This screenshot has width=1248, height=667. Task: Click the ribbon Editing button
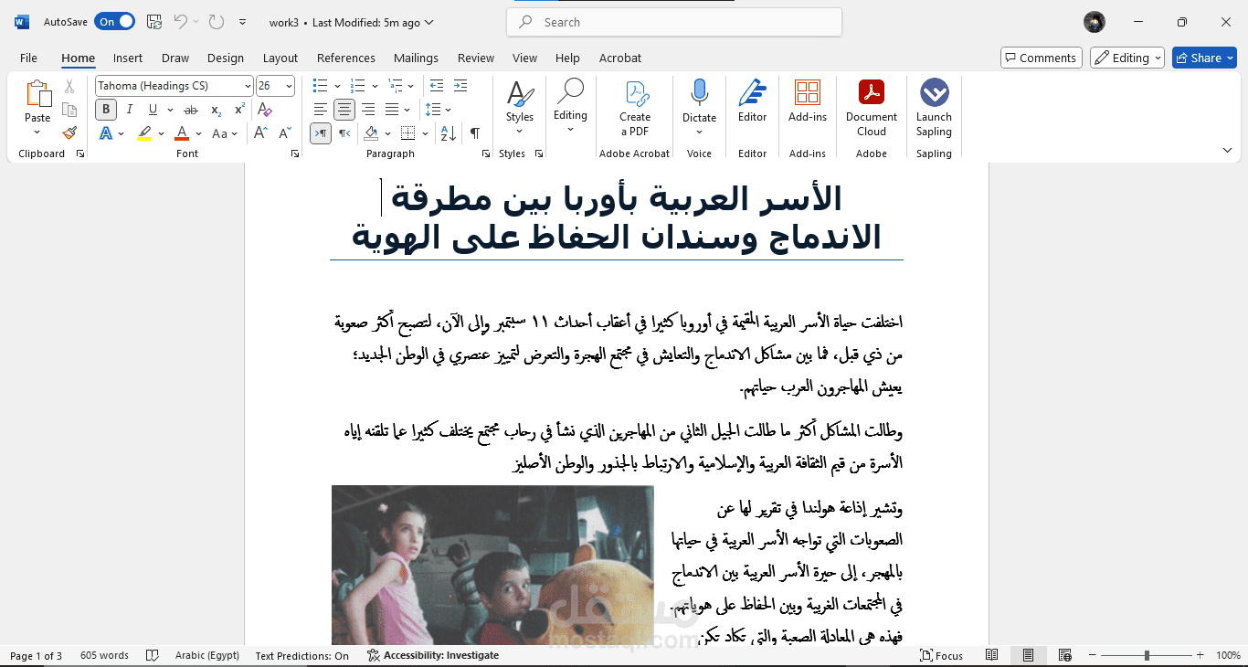[570, 108]
